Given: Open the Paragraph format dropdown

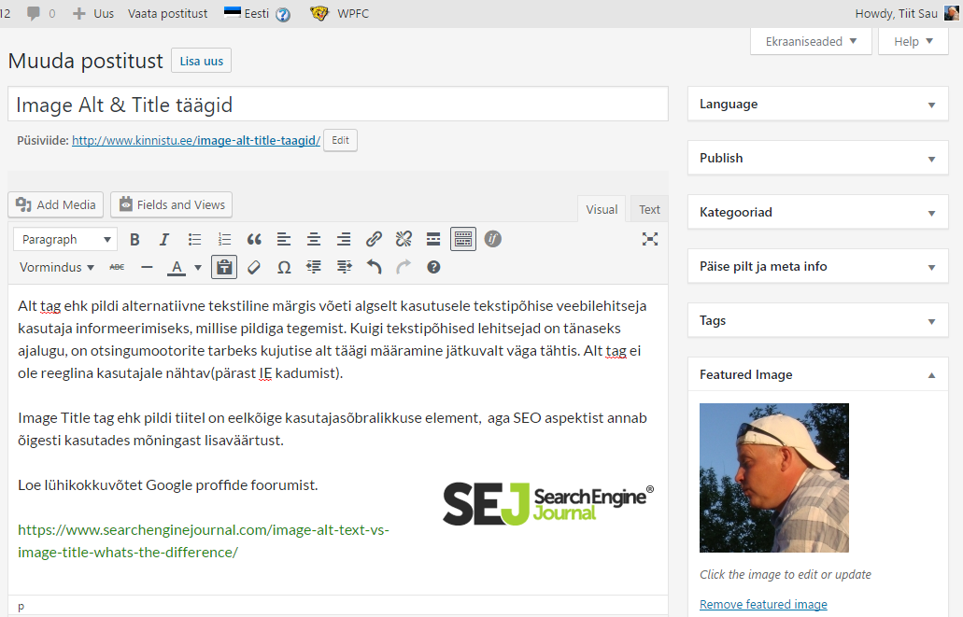Looking at the screenshot, I should (x=65, y=240).
